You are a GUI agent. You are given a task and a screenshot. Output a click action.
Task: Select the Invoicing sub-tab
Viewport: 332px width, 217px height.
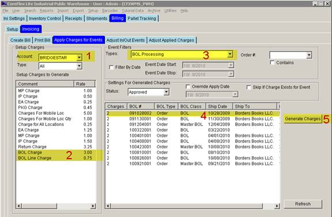pos(31,29)
